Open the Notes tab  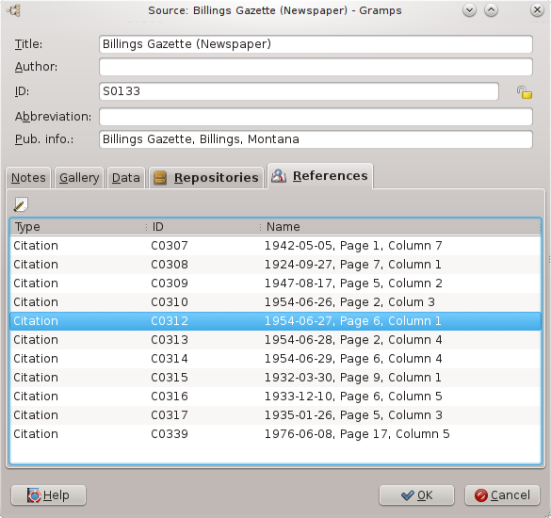pos(28,178)
